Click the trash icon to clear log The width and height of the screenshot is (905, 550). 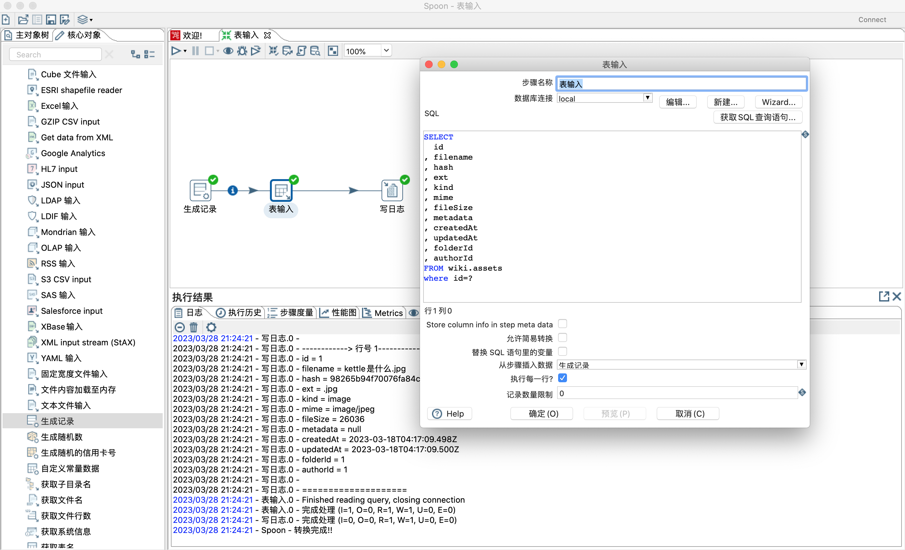[x=194, y=327]
